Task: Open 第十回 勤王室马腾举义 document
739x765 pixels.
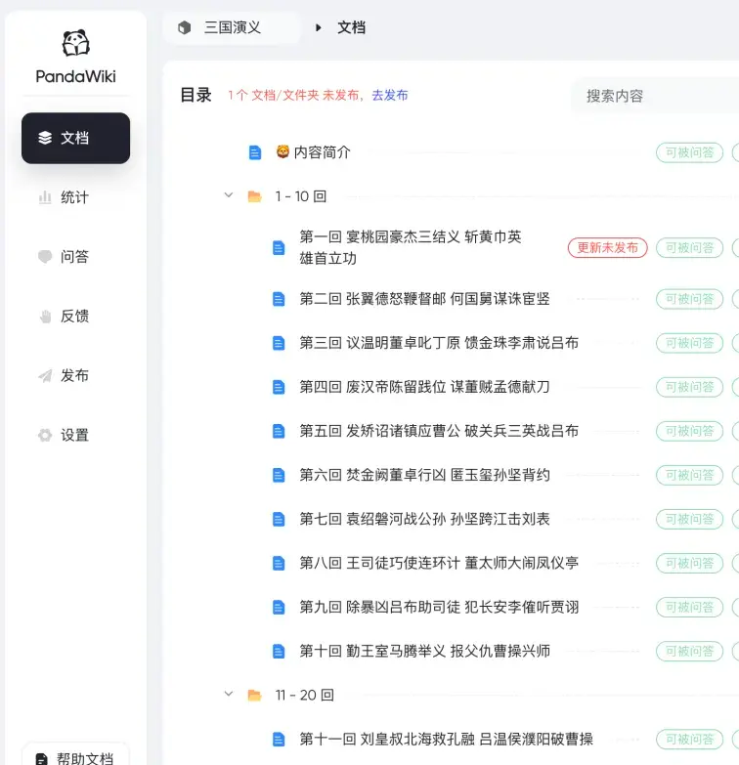Action: (x=424, y=651)
